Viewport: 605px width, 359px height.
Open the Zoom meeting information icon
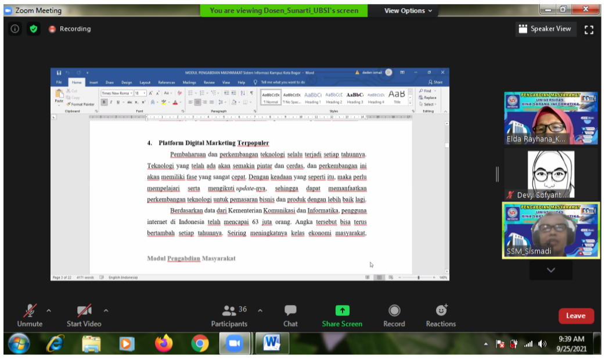click(x=15, y=29)
